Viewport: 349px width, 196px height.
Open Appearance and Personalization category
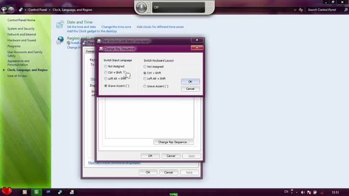coord(18,63)
